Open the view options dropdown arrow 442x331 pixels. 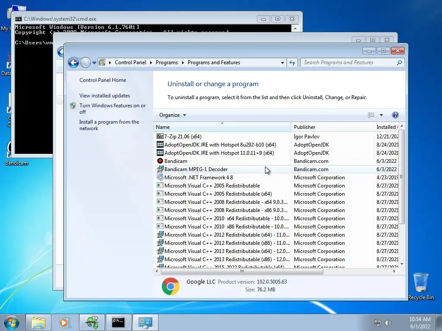point(381,115)
